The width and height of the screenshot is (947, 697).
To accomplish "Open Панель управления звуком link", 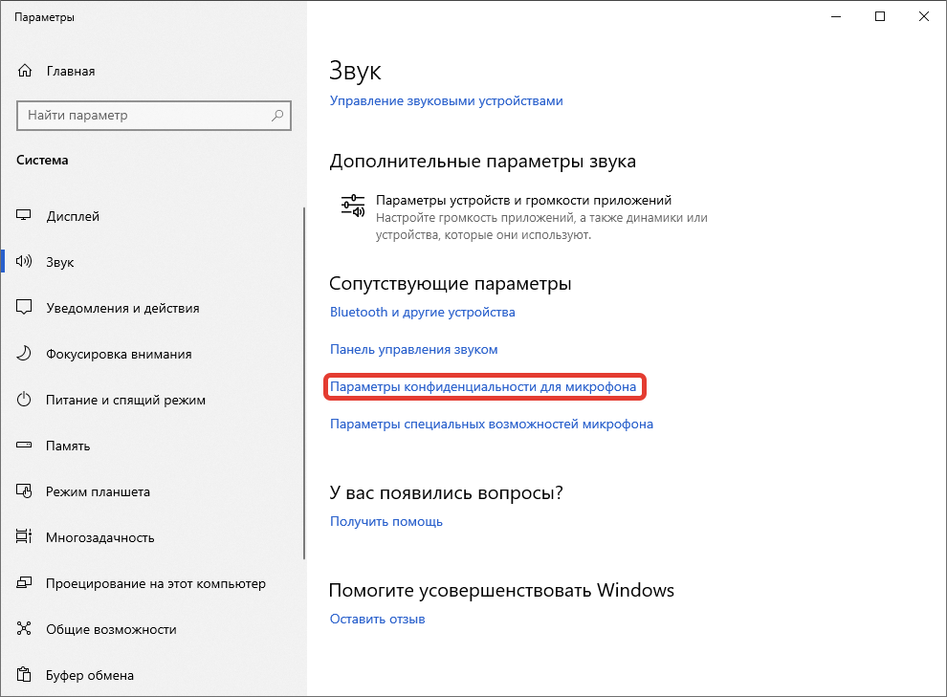I will pyautogui.click(x=413, y=349).
